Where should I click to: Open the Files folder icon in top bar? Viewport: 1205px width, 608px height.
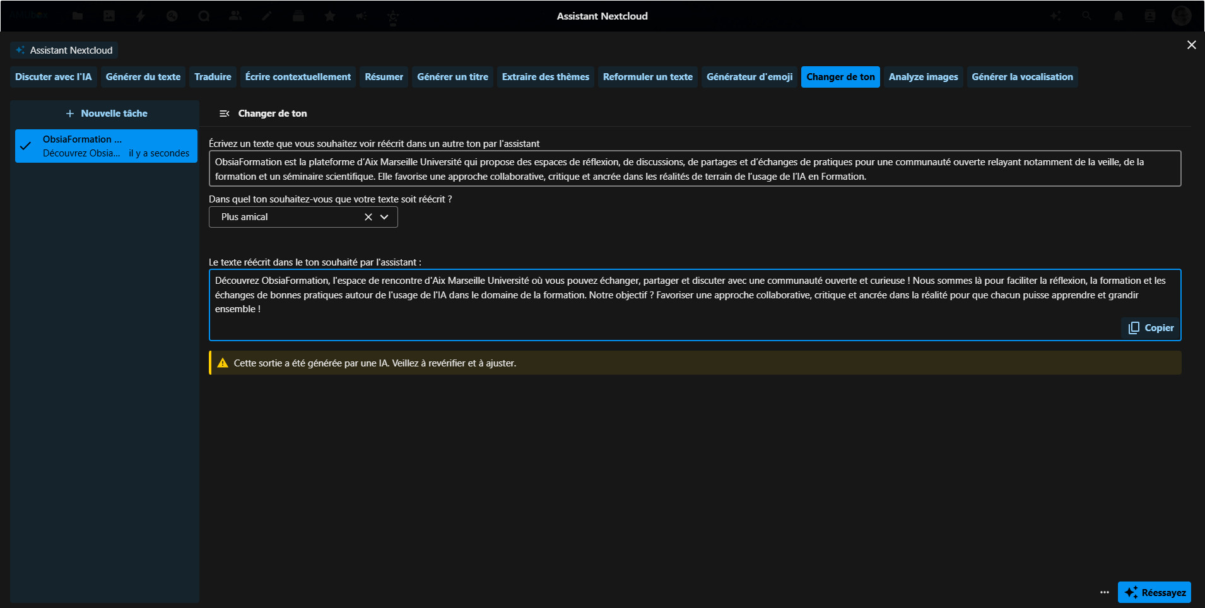[78, 16]
